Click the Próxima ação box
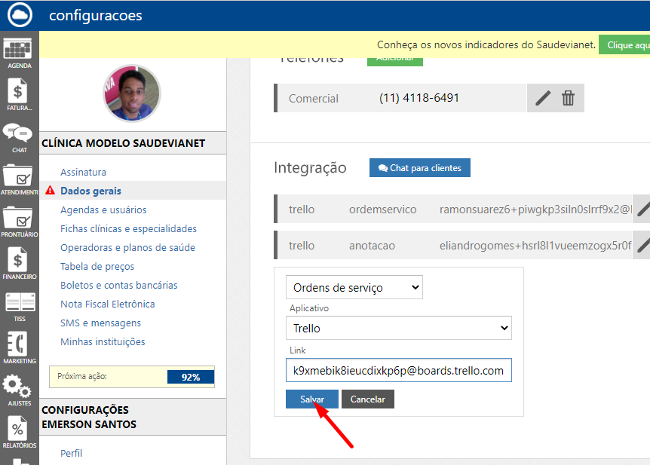Screen dimensions: 650x465 132,377
